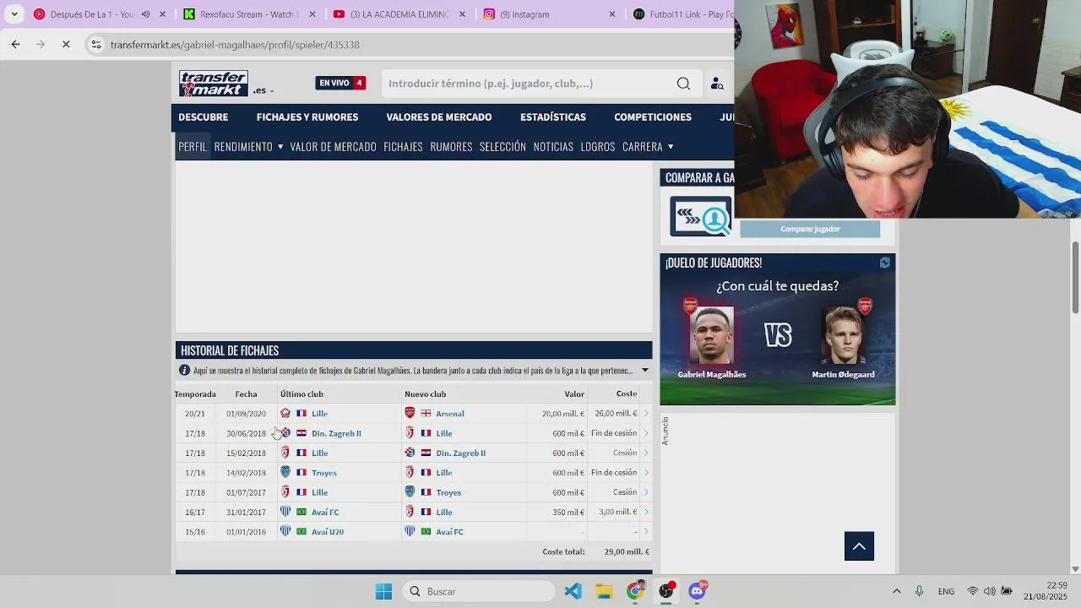Close the Rexofacu Stream tab
1081x608 pixels.
[x=312, y=14]
